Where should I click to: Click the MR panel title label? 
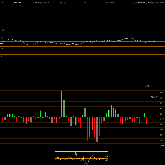tap(147, 86)
